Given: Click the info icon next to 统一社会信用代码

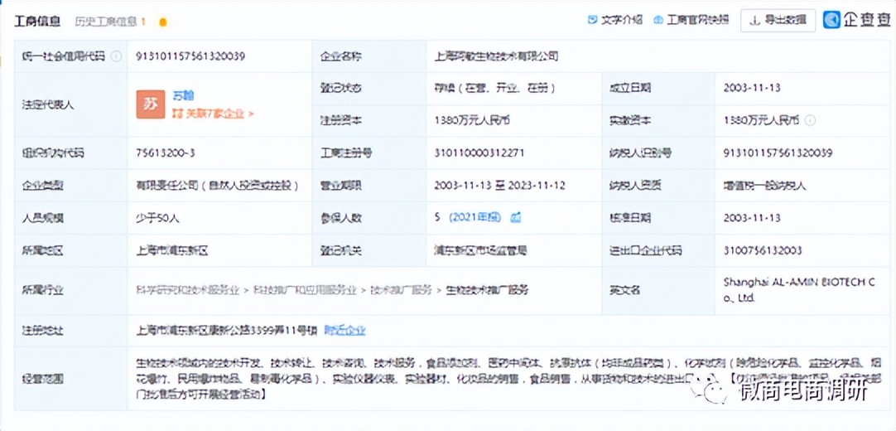Looking at the screenshot, I should [x=117, y=56].
